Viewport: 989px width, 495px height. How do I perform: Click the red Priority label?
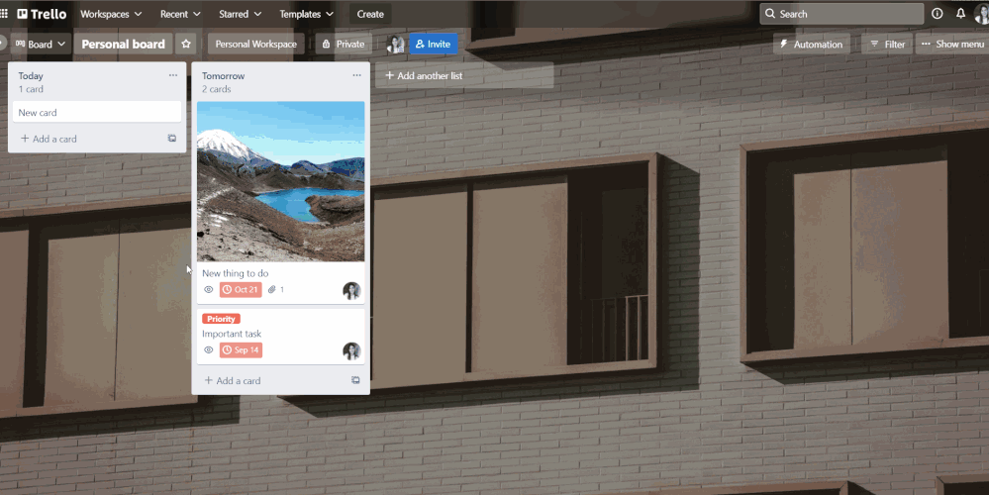click(x=221, y=319)
